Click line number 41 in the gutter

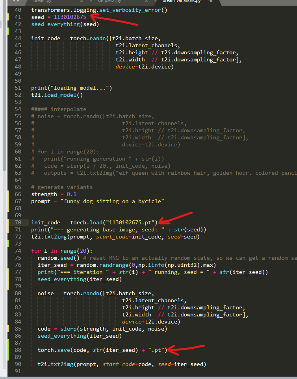[18, 17]
